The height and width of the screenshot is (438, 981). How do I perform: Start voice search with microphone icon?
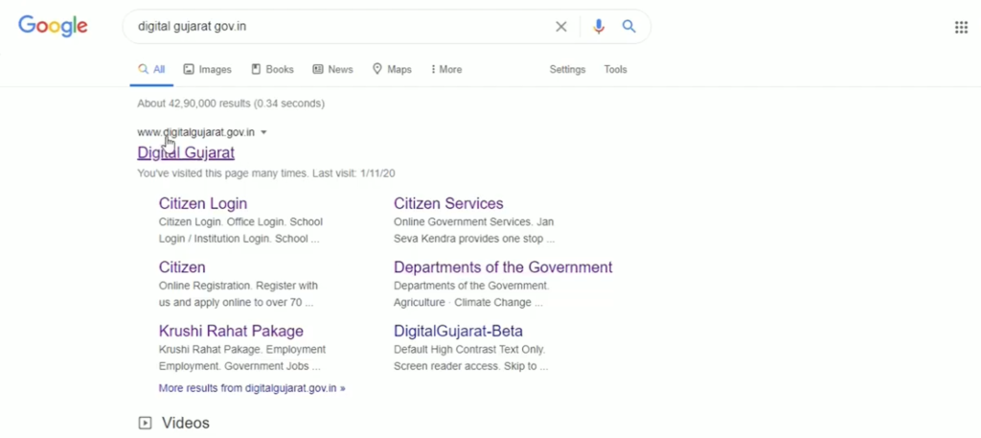(599, 27)
